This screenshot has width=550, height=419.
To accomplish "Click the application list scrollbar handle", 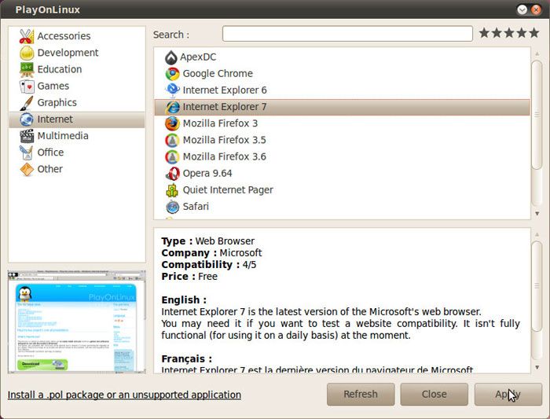I will [537, 115].
